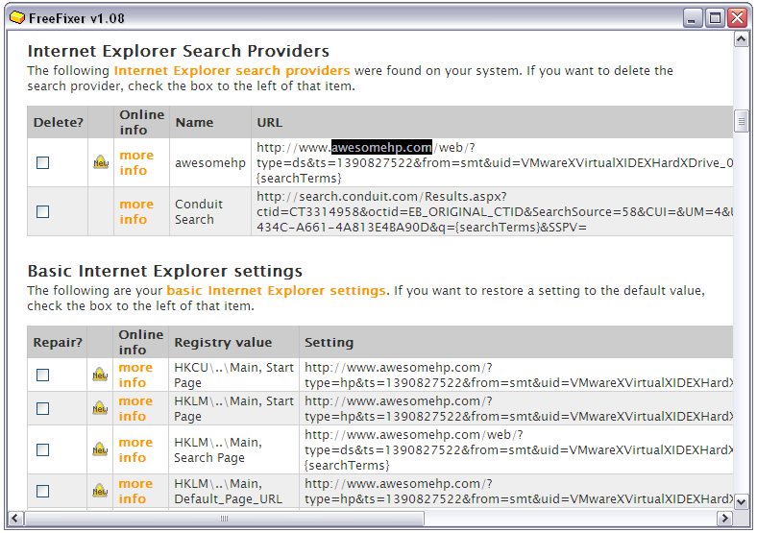
Task: Click the New badge icon for Default_Page_URL
Action: pos(100,491)
